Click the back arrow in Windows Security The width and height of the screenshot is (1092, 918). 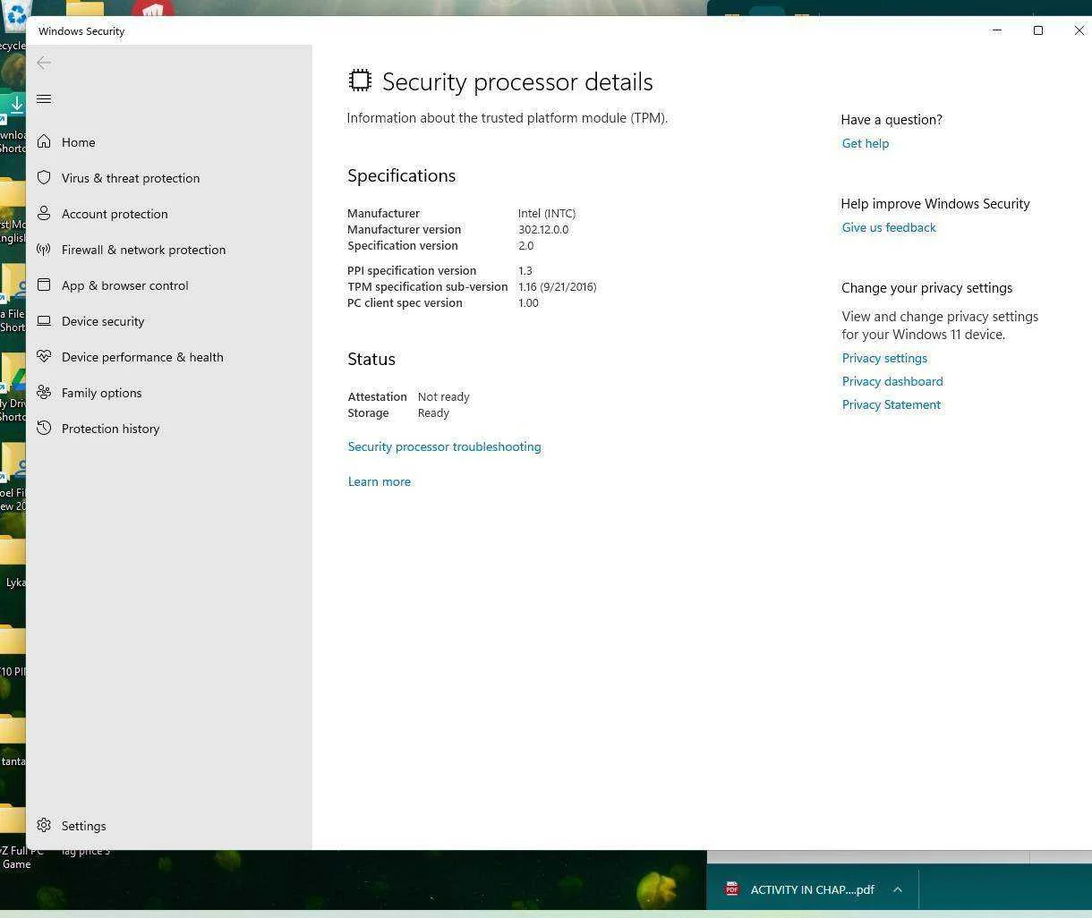[x=44, y=63]
